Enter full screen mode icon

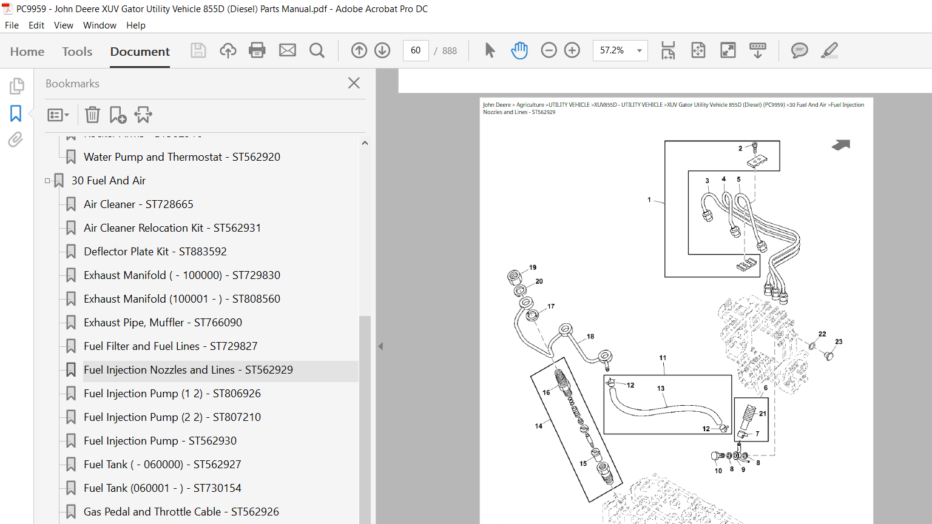pyautogui.click(x=728, y=50)
